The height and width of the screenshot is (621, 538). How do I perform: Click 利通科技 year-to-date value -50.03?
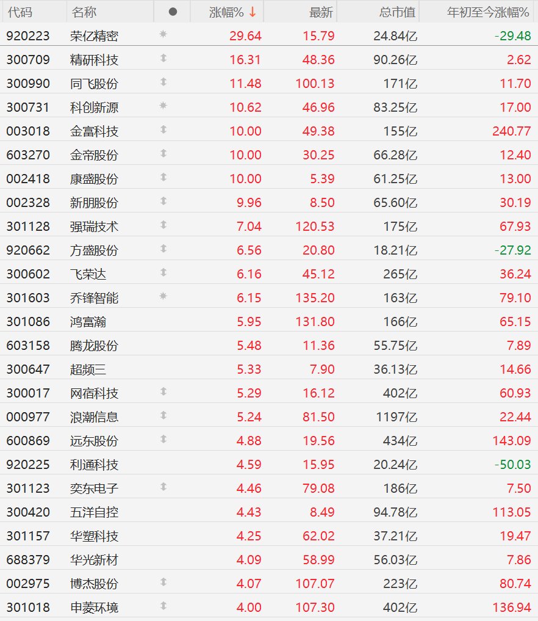tap(512, 465)
